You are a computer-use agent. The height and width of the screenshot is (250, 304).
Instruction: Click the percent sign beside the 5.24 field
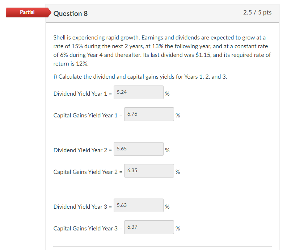pyautogui.click(x=167, y=94)
